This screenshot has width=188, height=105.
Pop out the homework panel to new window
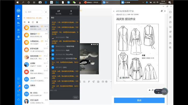coord(162,11)
